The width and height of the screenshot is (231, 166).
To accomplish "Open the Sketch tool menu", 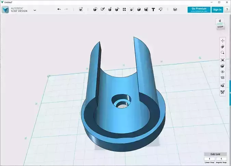I will (103, 9).
